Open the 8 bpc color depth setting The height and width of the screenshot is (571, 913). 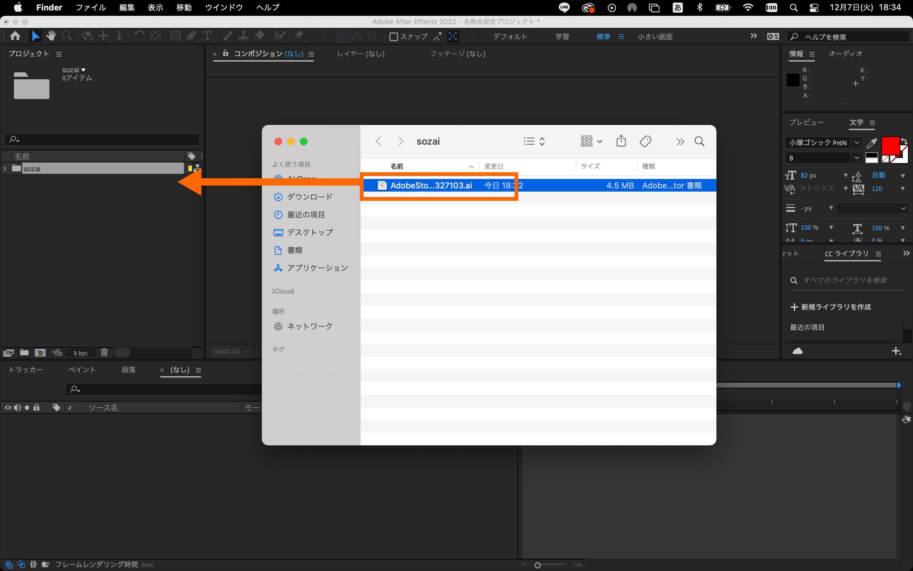80,353
